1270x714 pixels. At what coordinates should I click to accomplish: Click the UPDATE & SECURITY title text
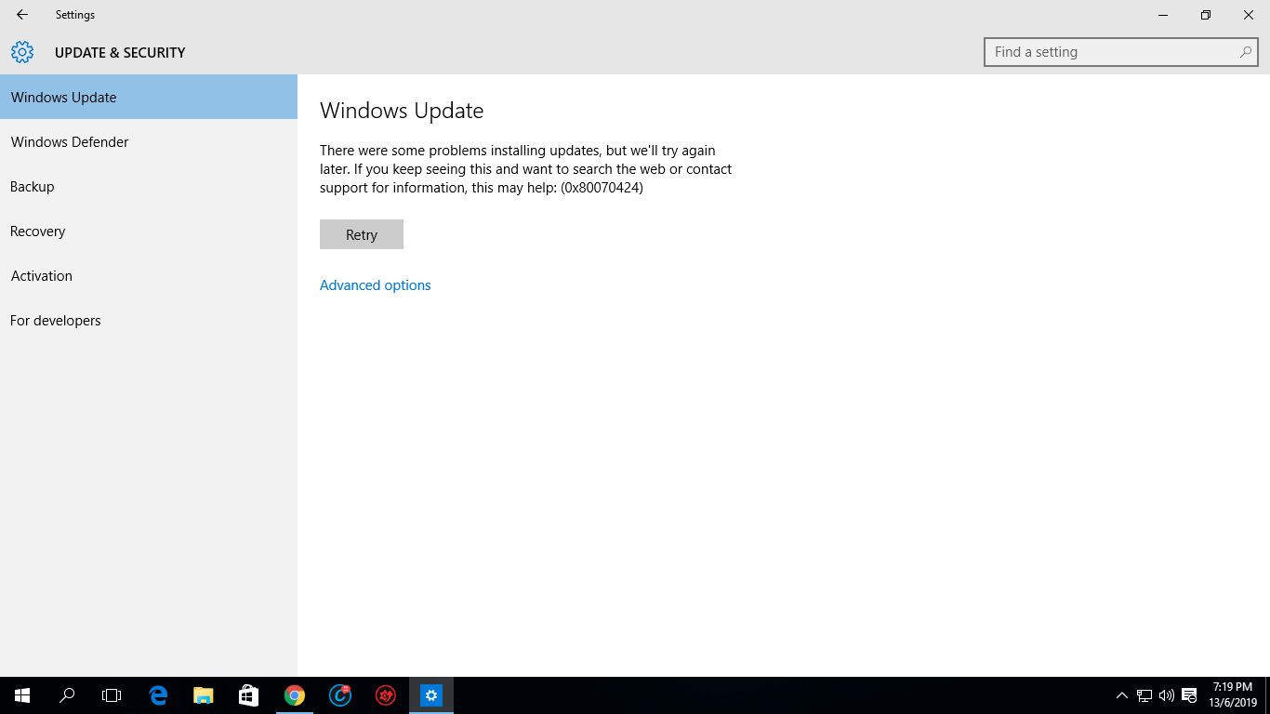point(120,53)
